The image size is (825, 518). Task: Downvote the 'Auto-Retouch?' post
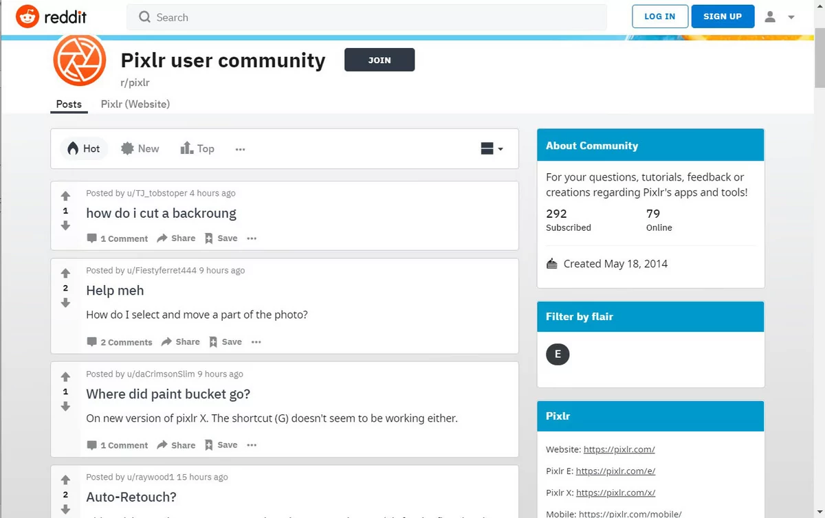tap(65, 509)
